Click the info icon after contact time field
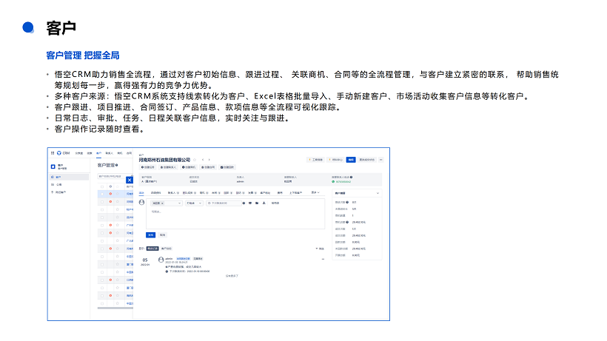Viewport: 607px width, 341px height. (244, 203)
